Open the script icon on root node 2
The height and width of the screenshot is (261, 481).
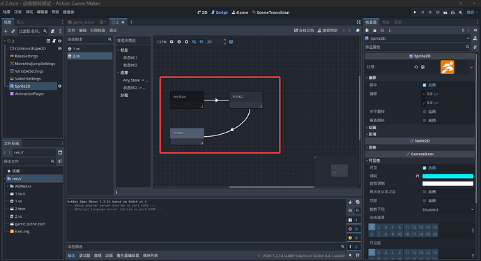54,41
